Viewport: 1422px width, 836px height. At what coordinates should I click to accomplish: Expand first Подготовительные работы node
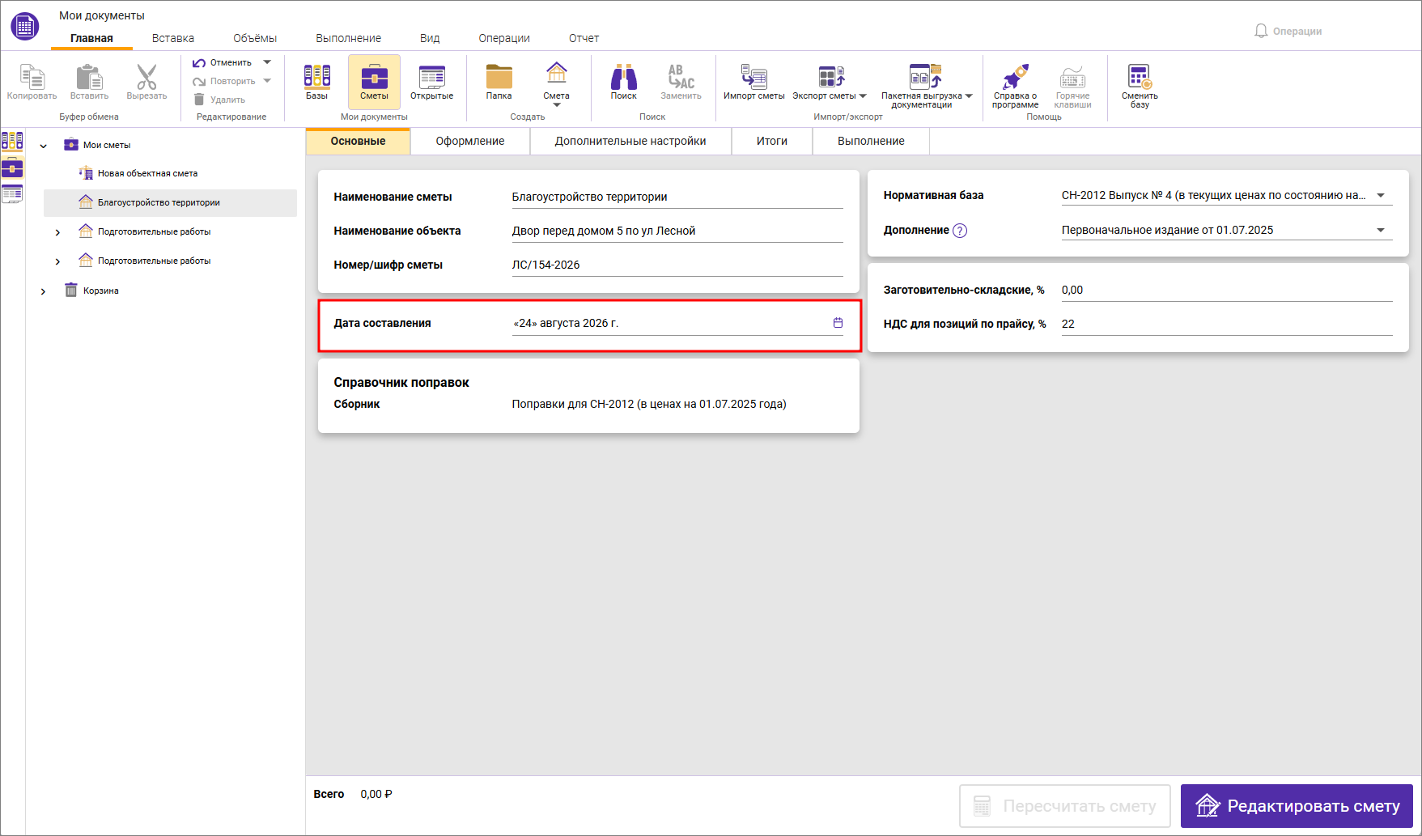click(x=57, y=232)
